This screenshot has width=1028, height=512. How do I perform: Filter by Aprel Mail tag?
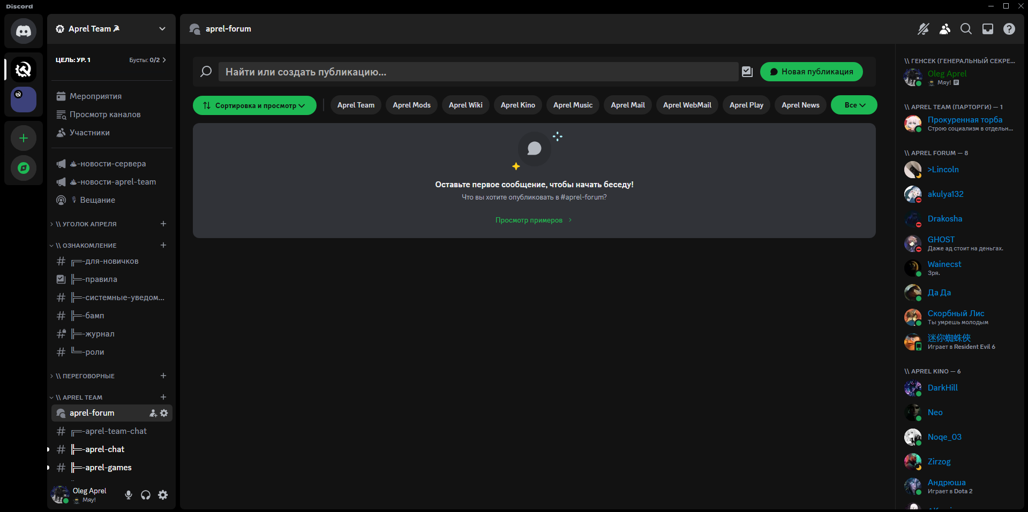point(628,105)
